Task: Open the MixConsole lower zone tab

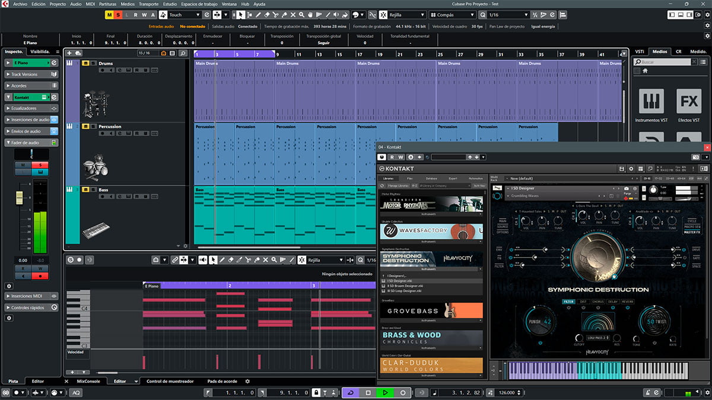Action: click(x=88, y=381)
